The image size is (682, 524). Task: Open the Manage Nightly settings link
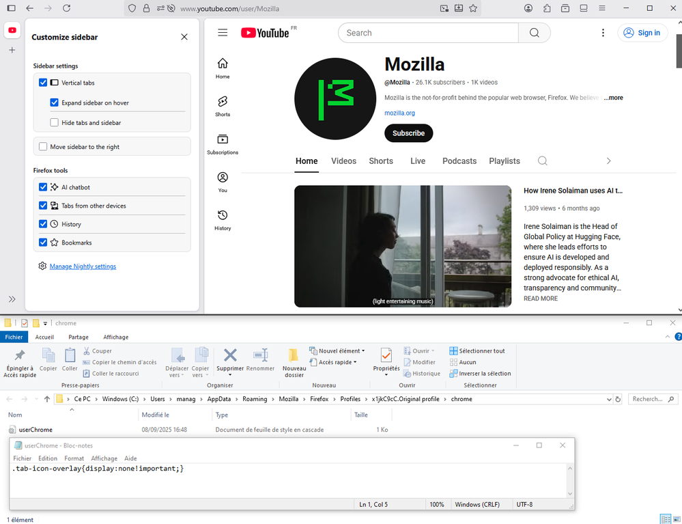tap(83, 266)
